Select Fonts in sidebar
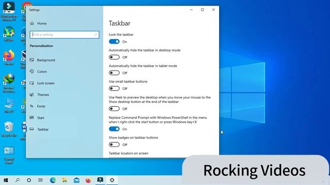 coord(38,106)
